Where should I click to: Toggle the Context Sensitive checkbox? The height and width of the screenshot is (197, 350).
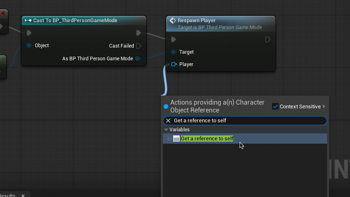pos(275,106)
